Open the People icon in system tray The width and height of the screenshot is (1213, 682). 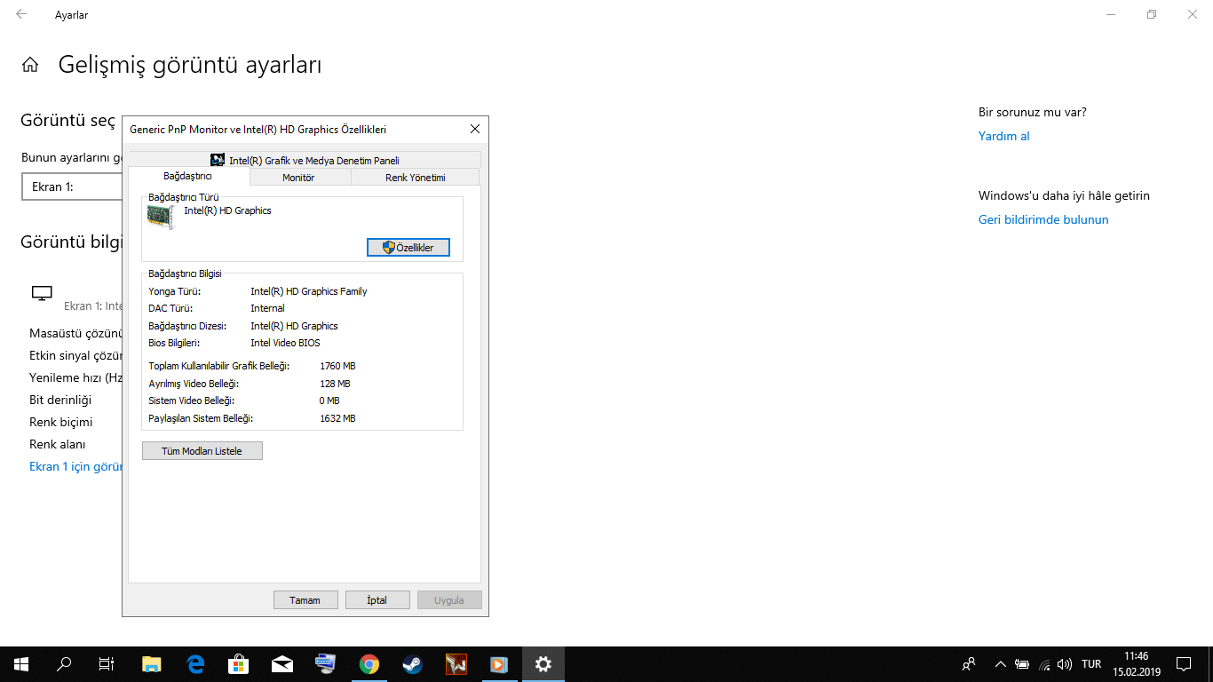coord(969,663)
